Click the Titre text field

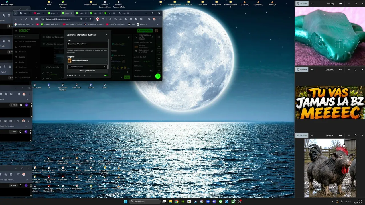point(87,45)
